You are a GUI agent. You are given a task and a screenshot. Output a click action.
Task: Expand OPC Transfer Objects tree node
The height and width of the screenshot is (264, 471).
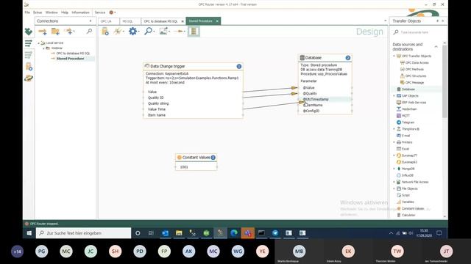(394, 56)
